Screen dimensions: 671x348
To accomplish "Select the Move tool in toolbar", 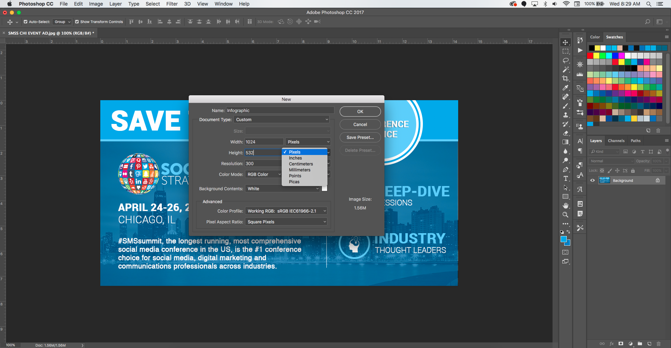I will click(x=565, y=42).
